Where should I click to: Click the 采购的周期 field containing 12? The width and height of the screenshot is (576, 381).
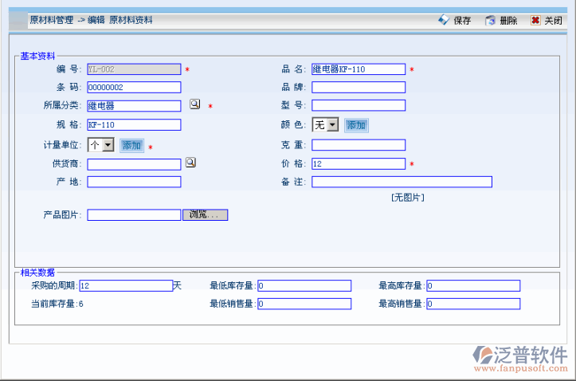click(126, 285)
